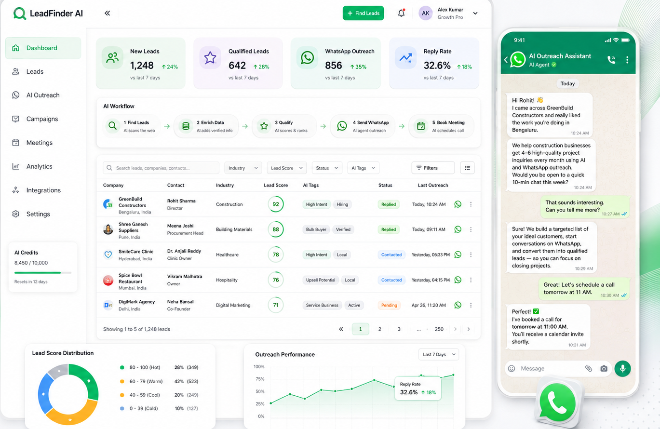
Task: Open more options for GreenBuild Constructors row
Action: 471,204
